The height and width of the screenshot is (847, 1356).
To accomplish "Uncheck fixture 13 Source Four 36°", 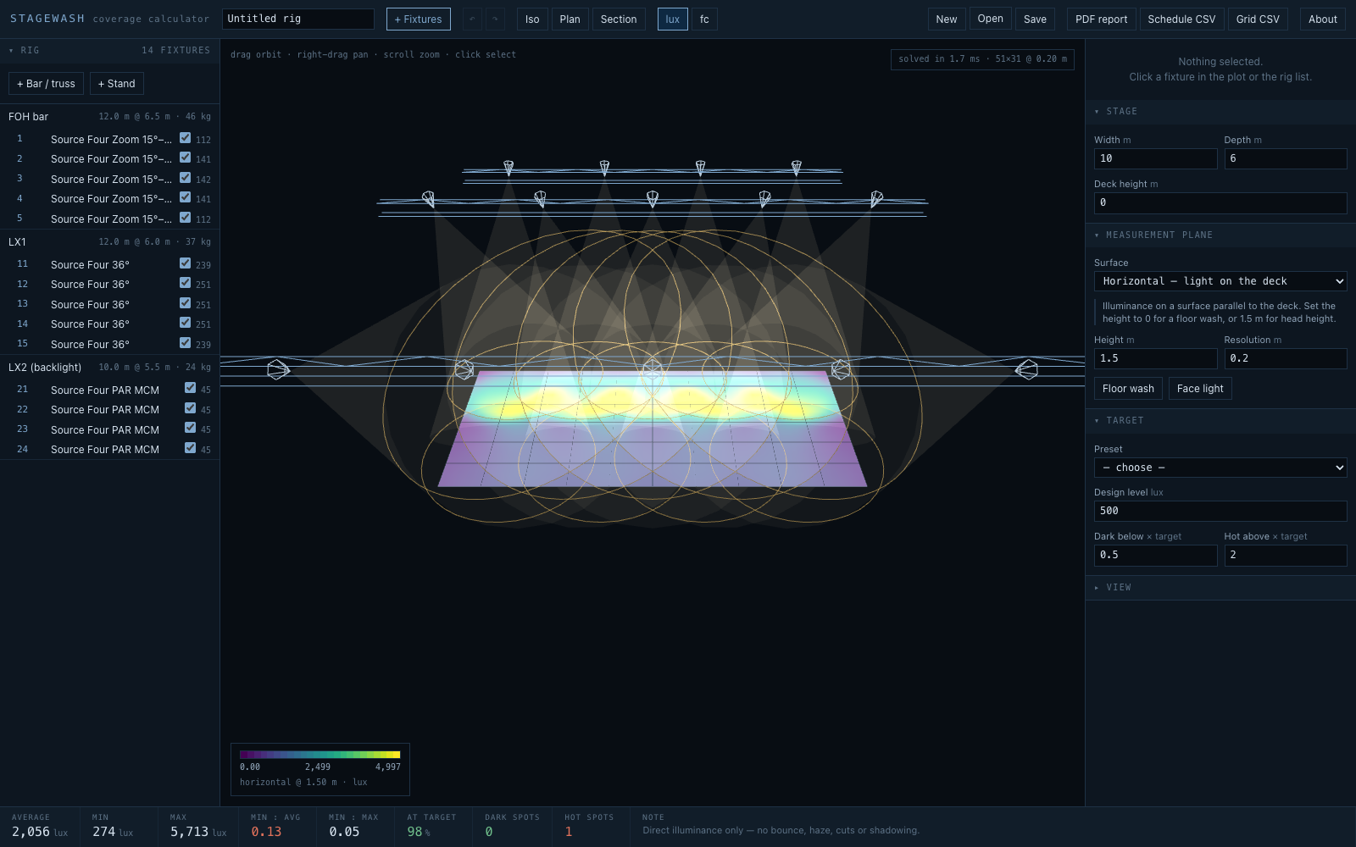I will pyautogui.click(x=185, y=303).
